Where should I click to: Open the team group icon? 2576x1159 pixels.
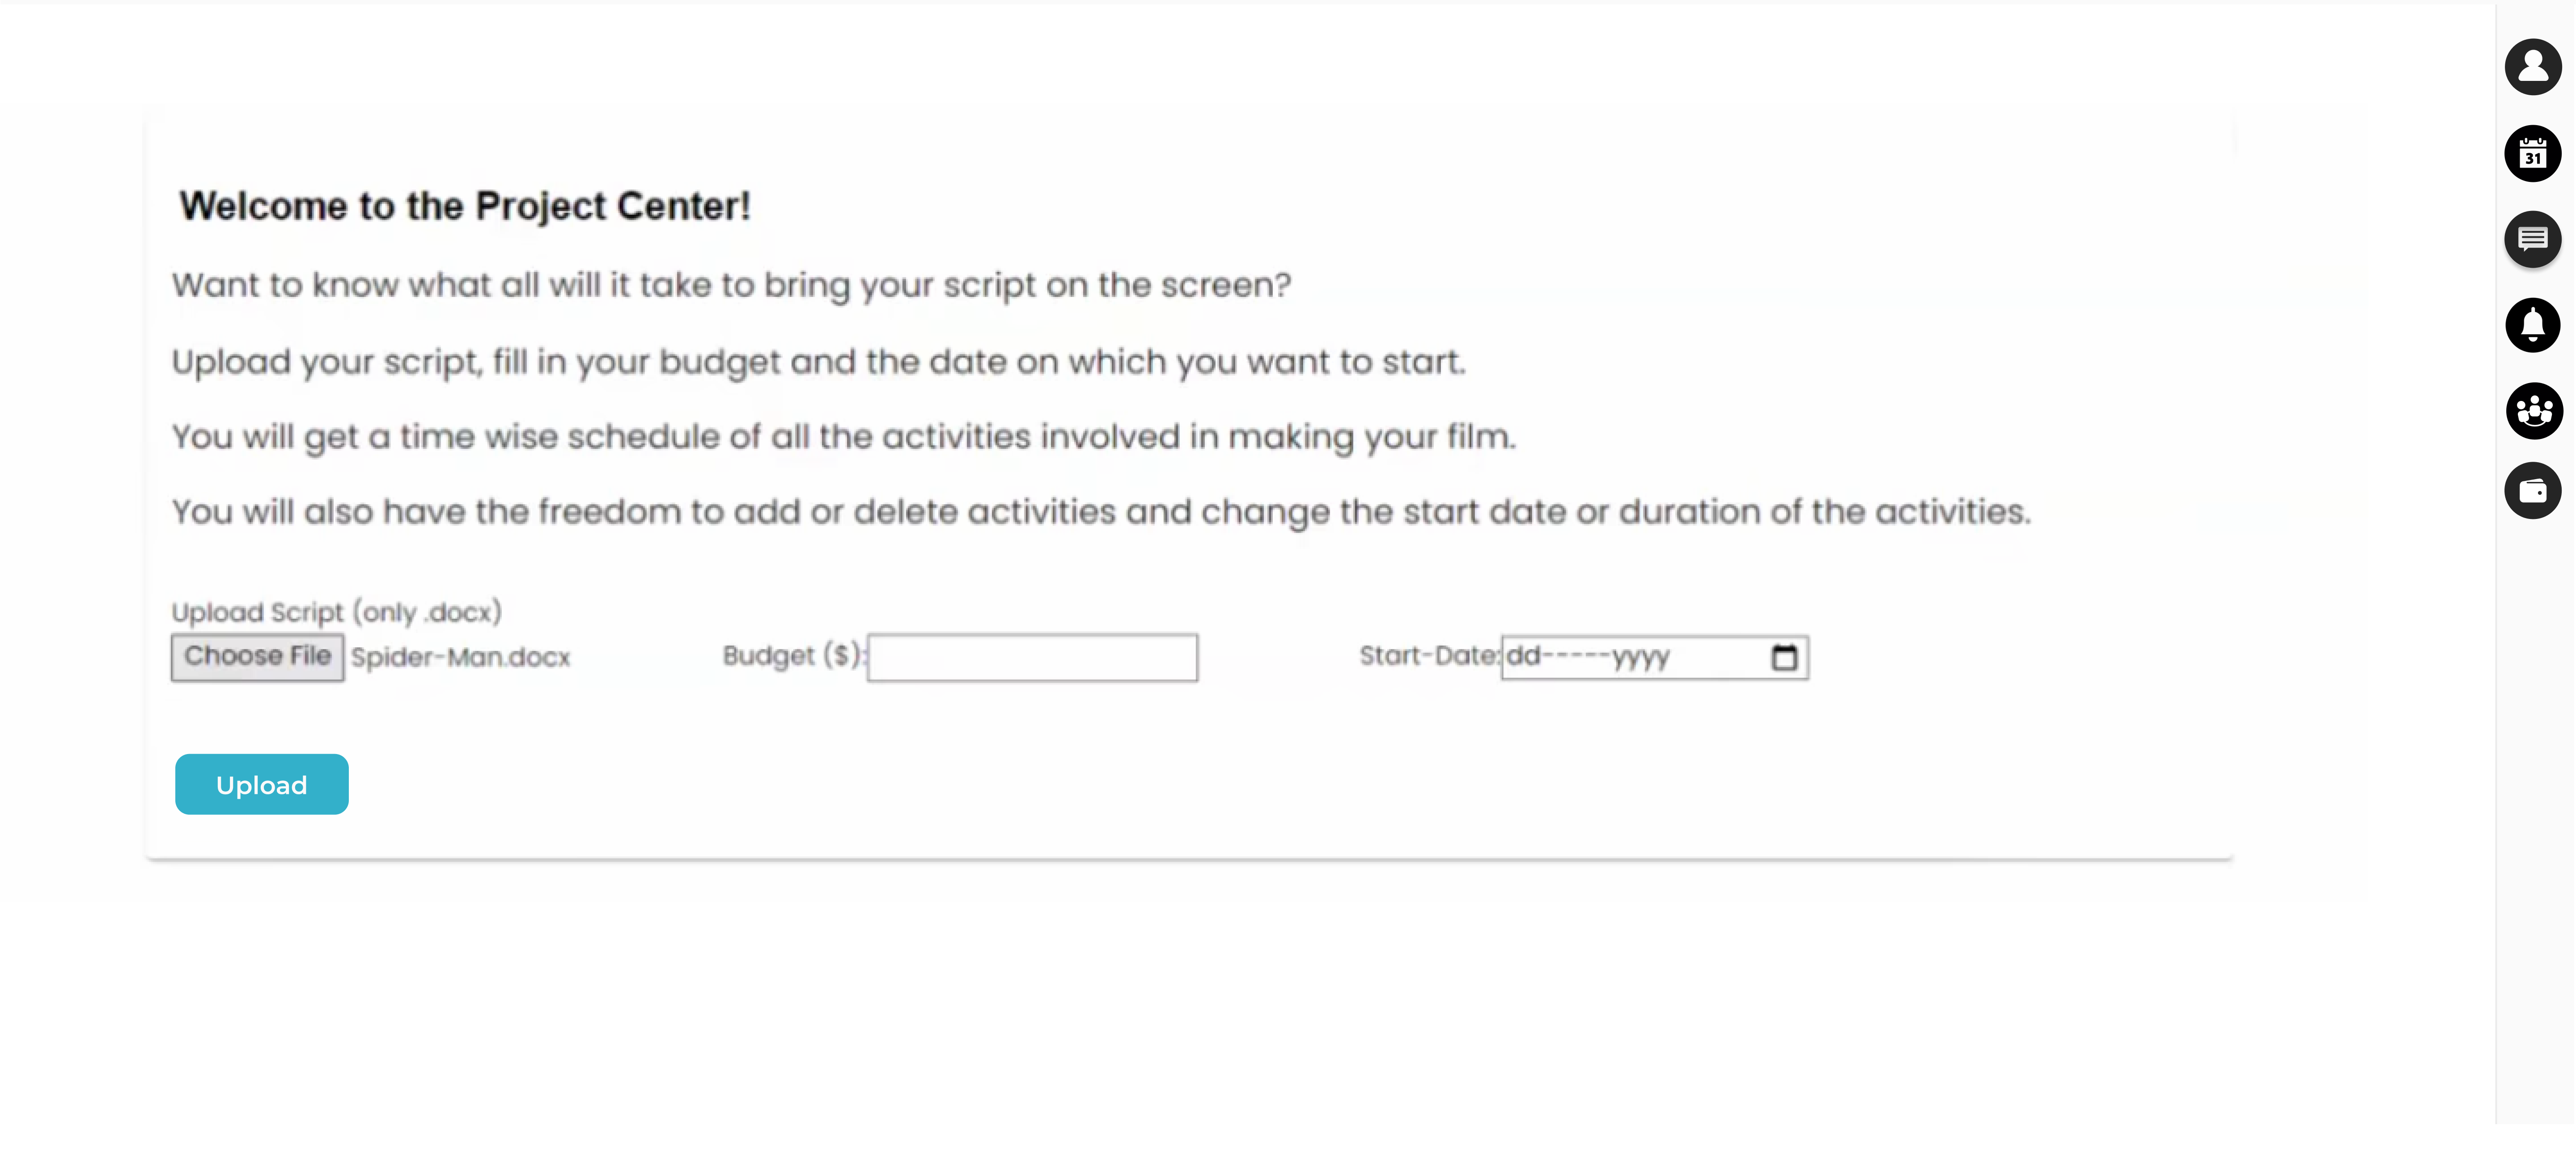[x=2533, y=411]
